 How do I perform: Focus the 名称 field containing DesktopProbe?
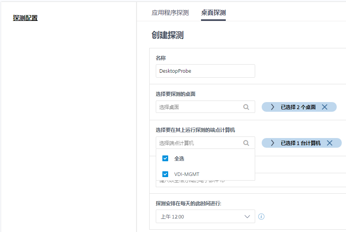click(205, 71)
